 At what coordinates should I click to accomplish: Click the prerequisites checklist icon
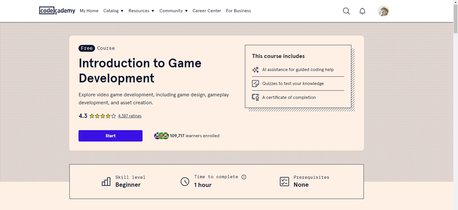(284, 181)
